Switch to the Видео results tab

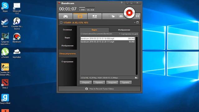(x=94, y=30)
